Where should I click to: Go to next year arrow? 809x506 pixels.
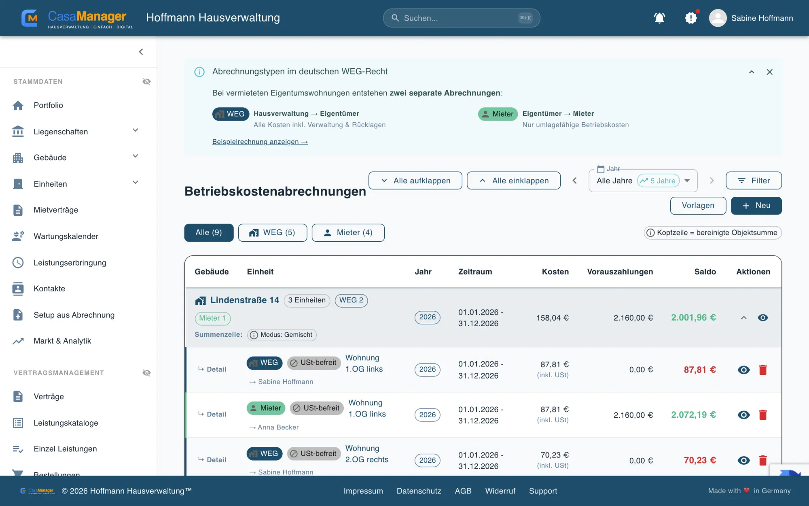click(712, 181)
